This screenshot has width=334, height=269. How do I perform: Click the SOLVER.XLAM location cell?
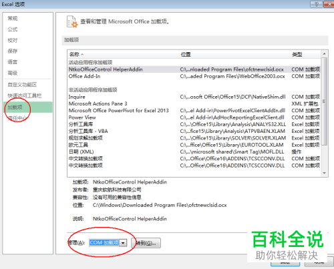pyautogui.click(x=233, y=138)
